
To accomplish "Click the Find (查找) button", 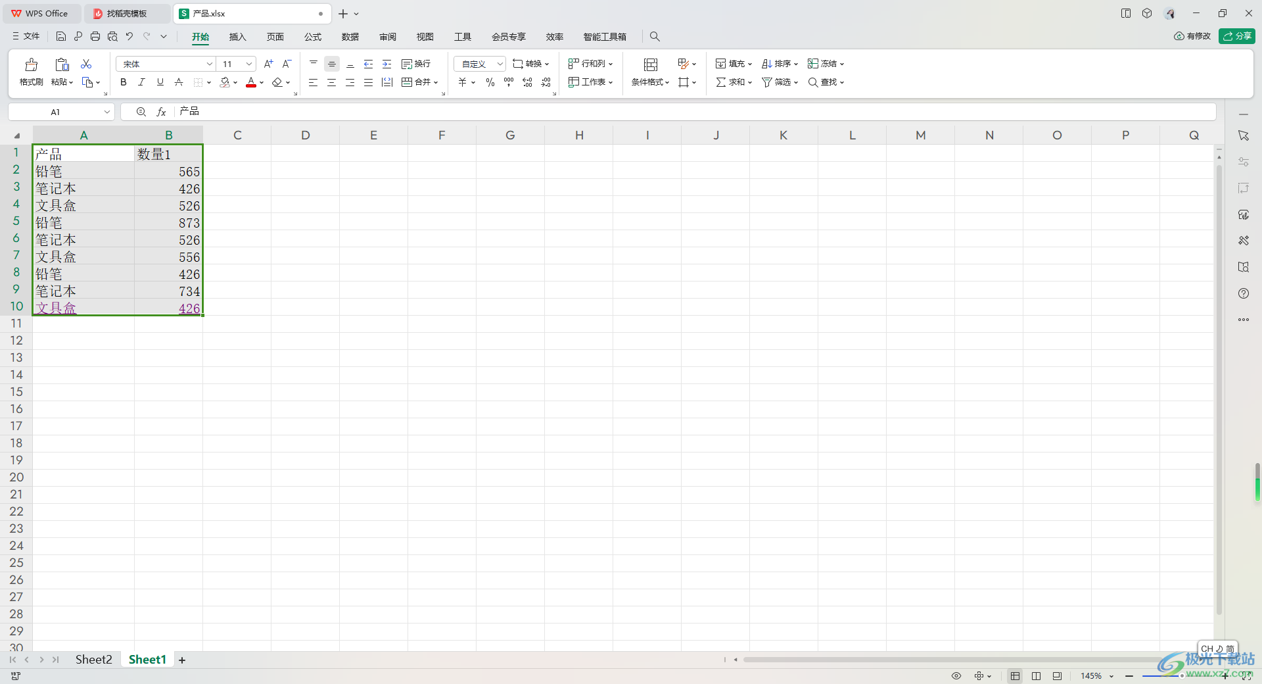I will click(826, 82).
